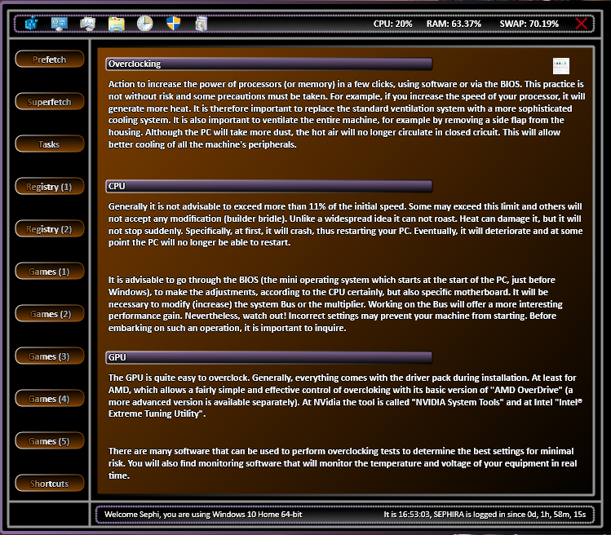This screenshot has height=535, width=611.
Task: Click the clock icon in toolbar
Action: pyautogui.click(x=144, y=24)
